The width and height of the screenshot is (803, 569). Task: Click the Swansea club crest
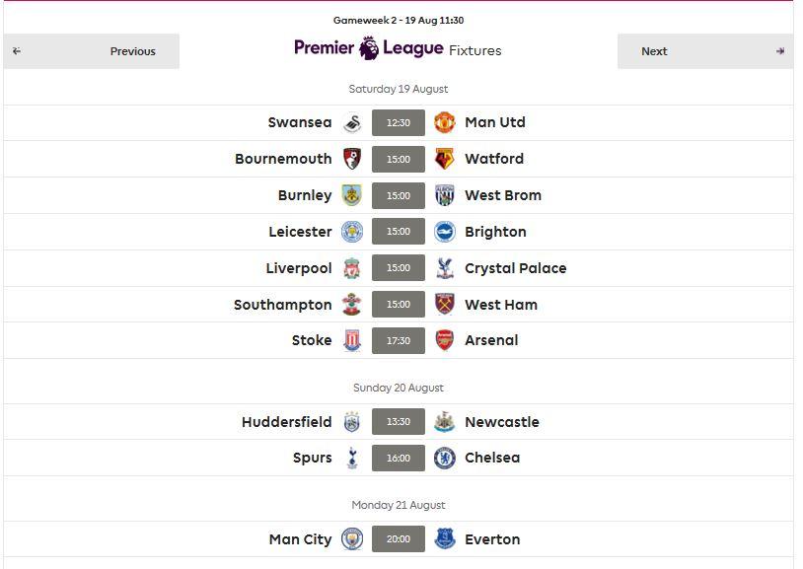click(x=352, y=123)
